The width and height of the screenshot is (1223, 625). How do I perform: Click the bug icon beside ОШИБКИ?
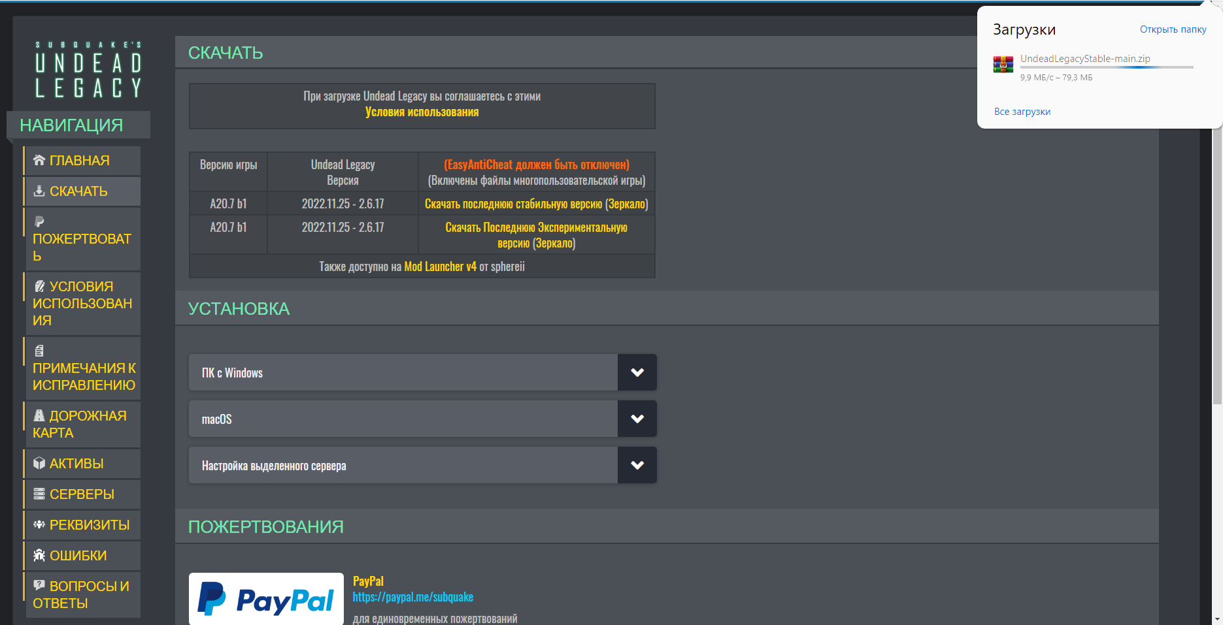tap(39, 555)
